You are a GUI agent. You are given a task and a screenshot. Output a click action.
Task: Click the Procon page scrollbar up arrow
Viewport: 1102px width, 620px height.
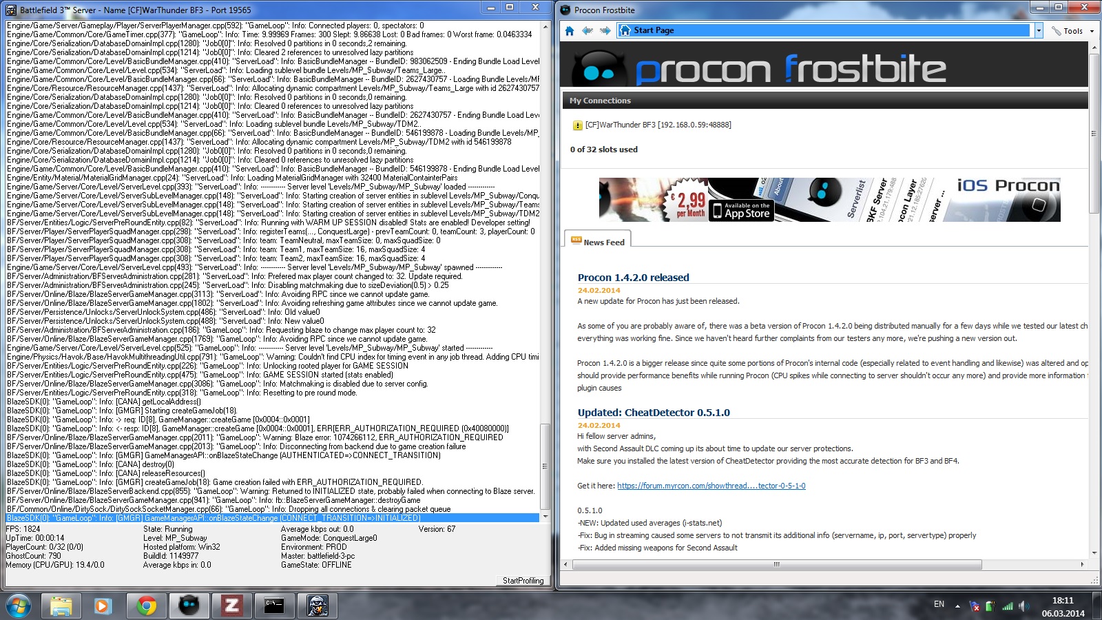[x=1094, y=47]
